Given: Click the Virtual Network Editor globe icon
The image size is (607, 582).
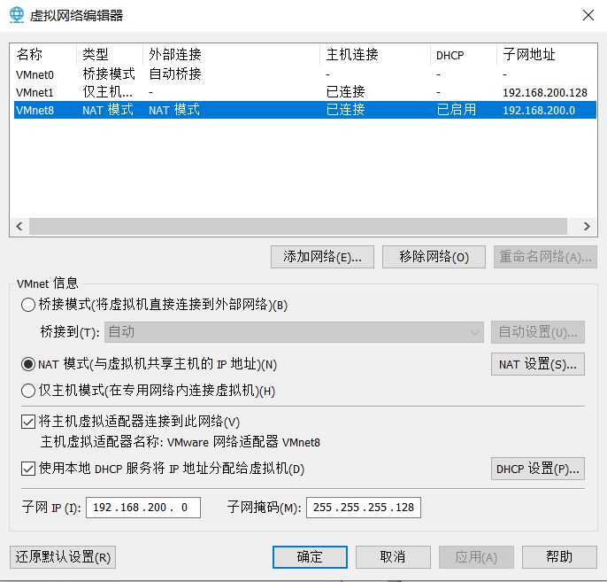Looking at the screenshot, I should click(x=17, y=15).
